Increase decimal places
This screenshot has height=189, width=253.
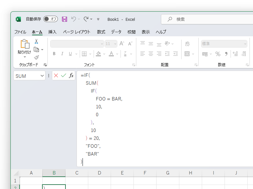235,54
